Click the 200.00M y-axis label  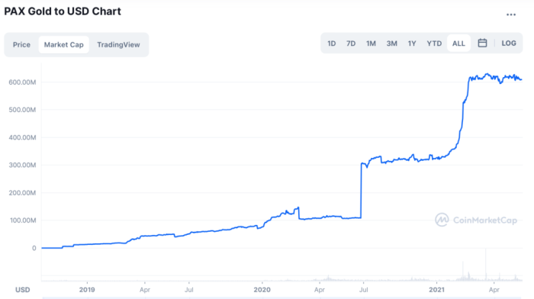(x=22, y=193)
